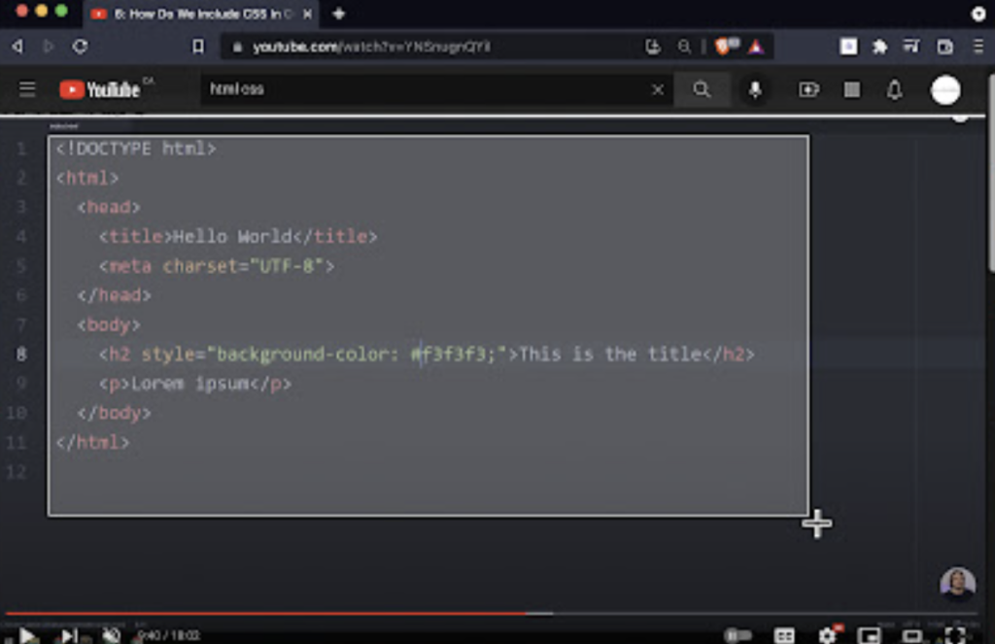Click the '#f3f3f3' color value in code
This screenshot has height=644, width=995.
point(448,354)
